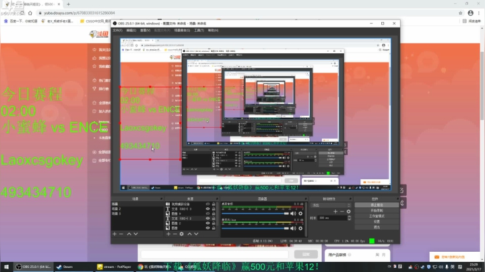Toggle visibility of 视频捕获设备 source
Screen dimensions: 485x272
pyautogui.click(x=207, y=204)
